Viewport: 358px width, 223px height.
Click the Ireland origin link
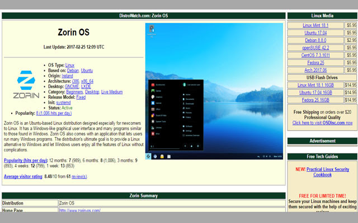pyautogui.click(x=67, y=76)
